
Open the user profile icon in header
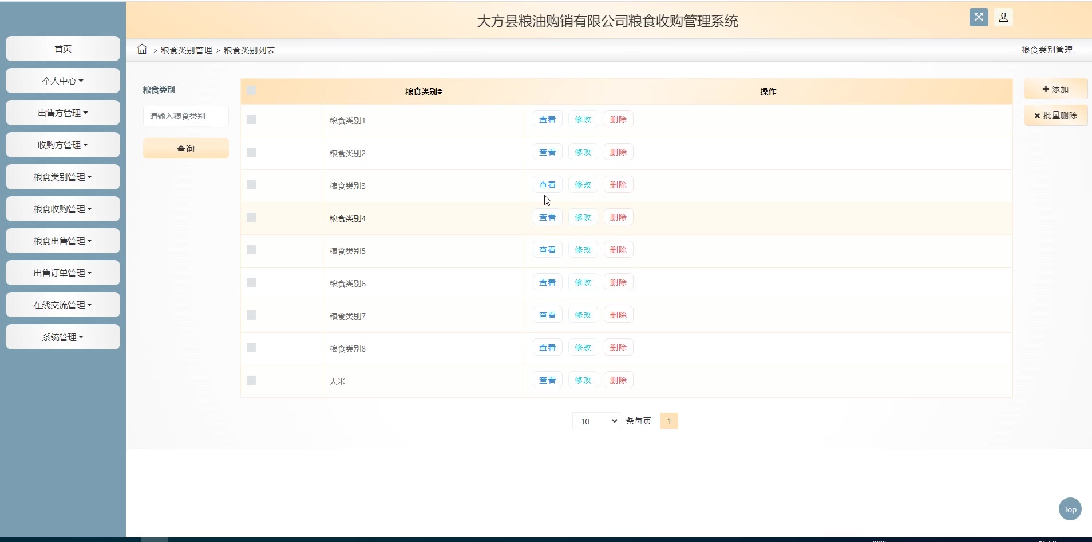click(x=1003, y=17)
